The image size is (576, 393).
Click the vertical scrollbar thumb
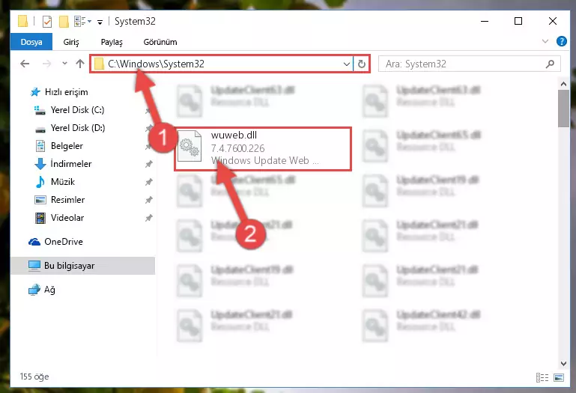(563, 109)
